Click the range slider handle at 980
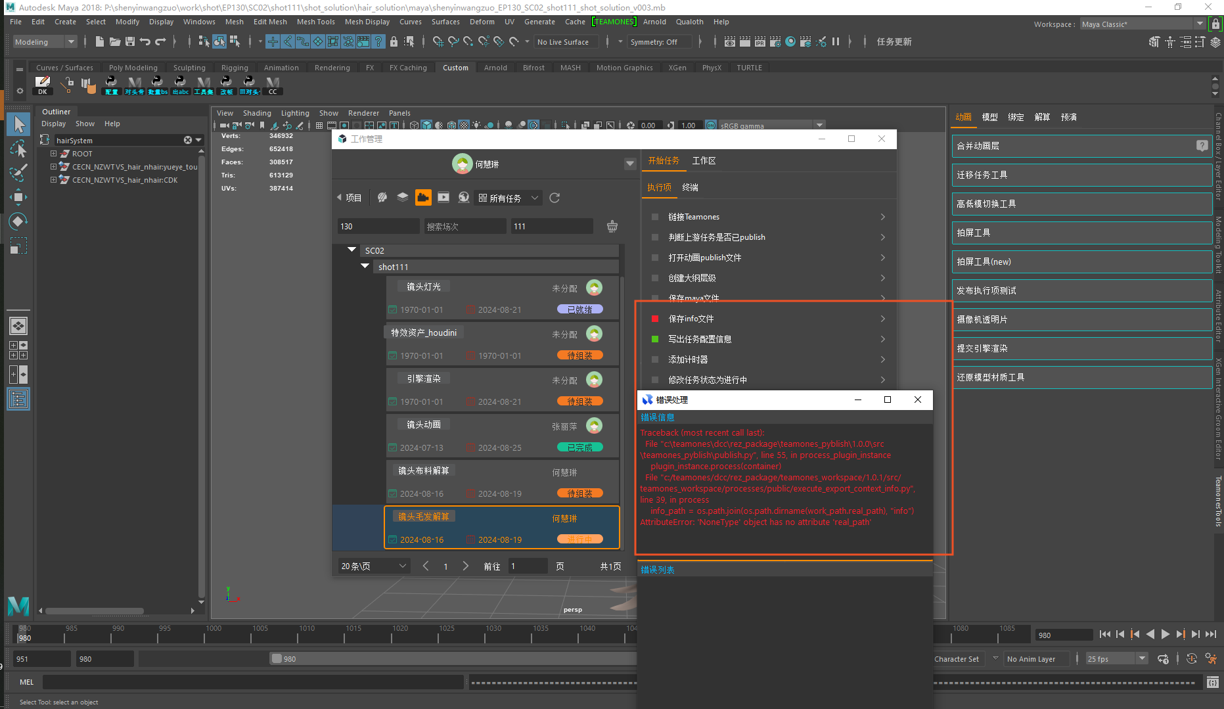1224x709 pixels. tap(277, 658)
